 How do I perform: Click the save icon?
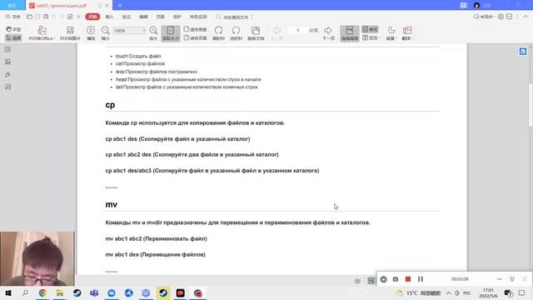tap(37, 17)
